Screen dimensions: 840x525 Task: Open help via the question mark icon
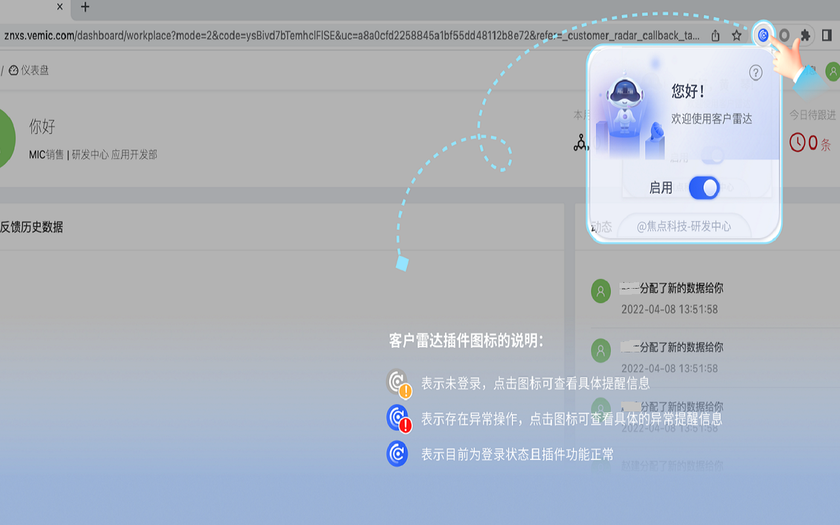756,73
